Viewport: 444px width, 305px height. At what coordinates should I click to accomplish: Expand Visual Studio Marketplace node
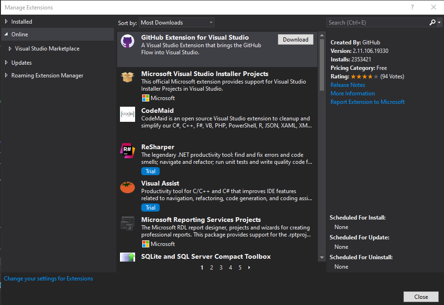pos(10,49)
